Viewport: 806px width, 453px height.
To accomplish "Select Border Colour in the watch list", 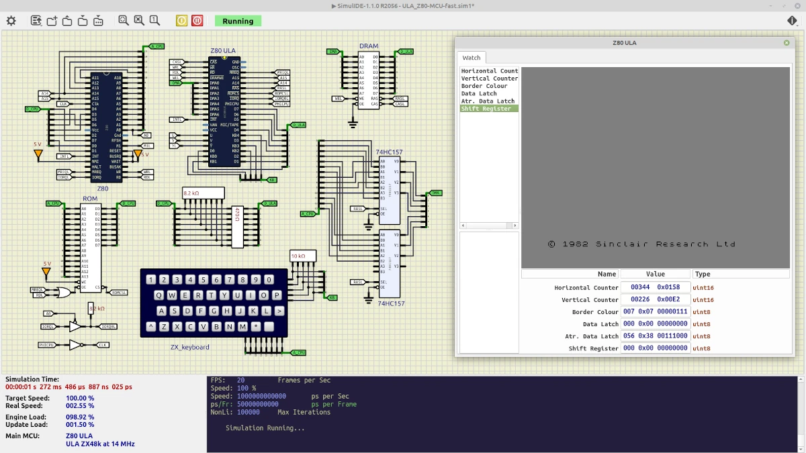I will 484,86.
